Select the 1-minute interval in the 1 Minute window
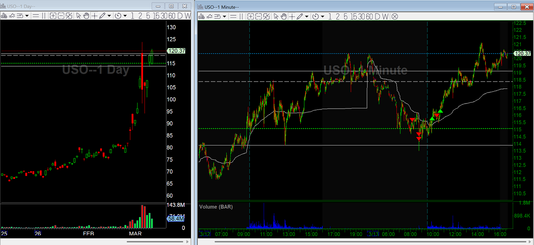The width and height of the screenshot is (534, 245). 330,16
